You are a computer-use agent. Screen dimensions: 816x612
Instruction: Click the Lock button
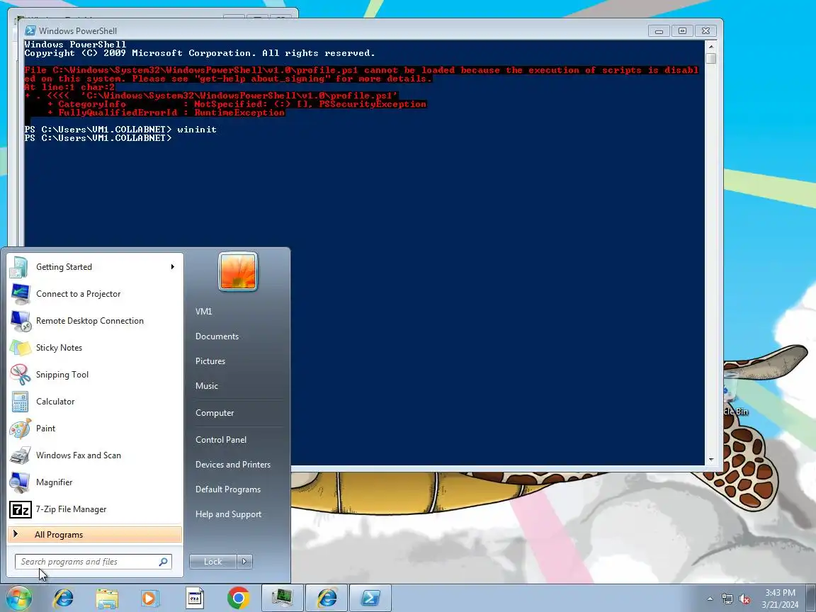[x=212, y=562]
